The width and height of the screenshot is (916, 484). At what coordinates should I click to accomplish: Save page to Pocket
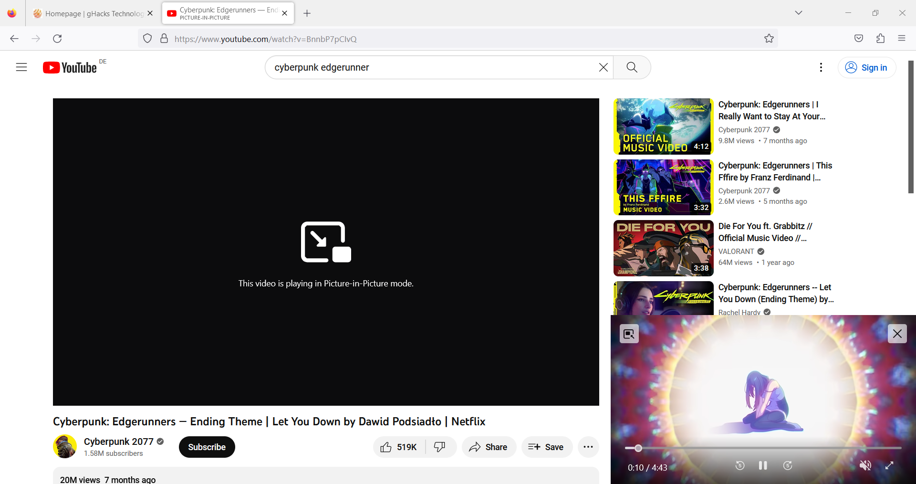(859, 39)
